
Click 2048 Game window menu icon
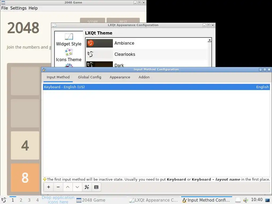pos(3,3)
